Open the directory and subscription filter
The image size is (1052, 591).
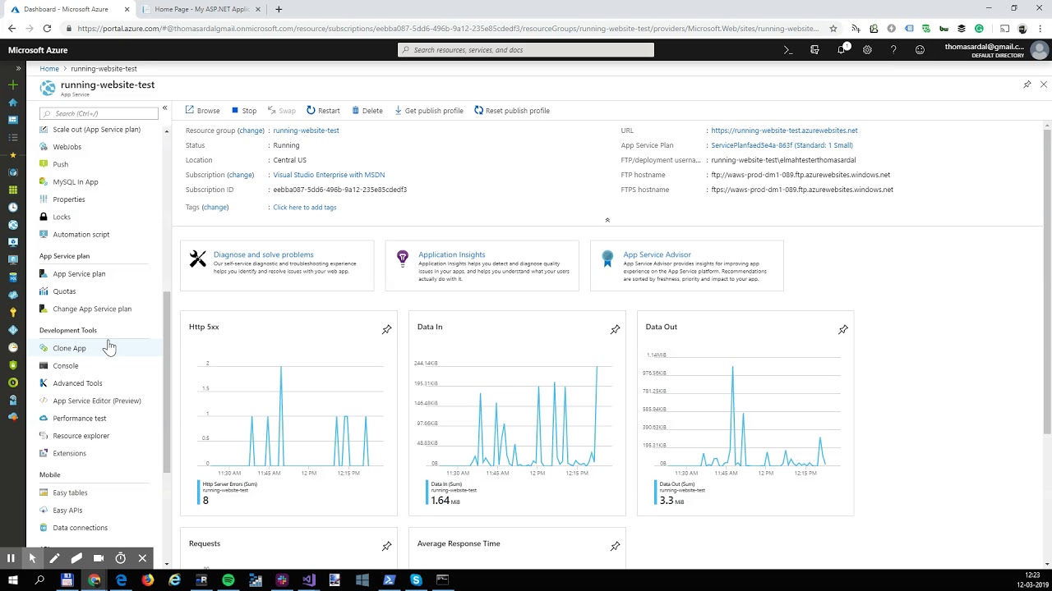814,50
